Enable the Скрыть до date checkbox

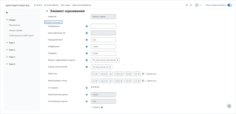coord(146,74)
